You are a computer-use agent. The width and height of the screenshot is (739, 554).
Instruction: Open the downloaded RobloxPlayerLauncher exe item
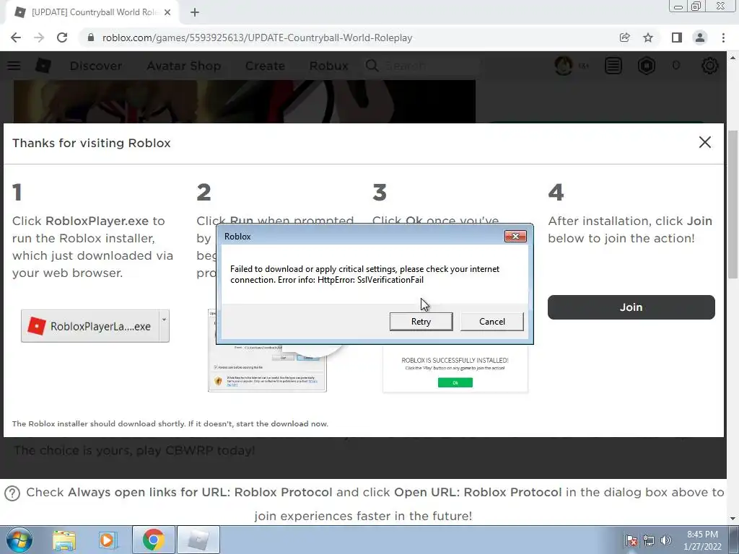pos(90,326)
